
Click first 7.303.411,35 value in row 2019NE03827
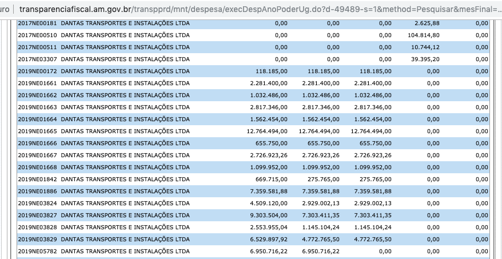click(x=321, y=216)
